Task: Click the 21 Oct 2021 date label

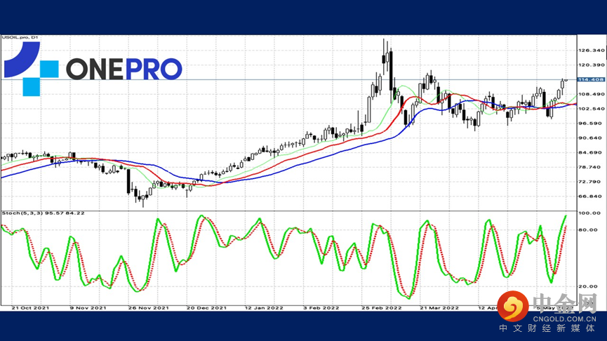Action: pos(30,308)
